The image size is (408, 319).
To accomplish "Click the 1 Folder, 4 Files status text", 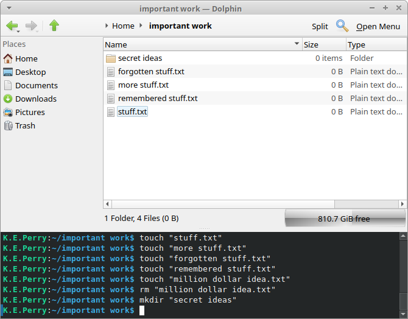I will (141, 219).
